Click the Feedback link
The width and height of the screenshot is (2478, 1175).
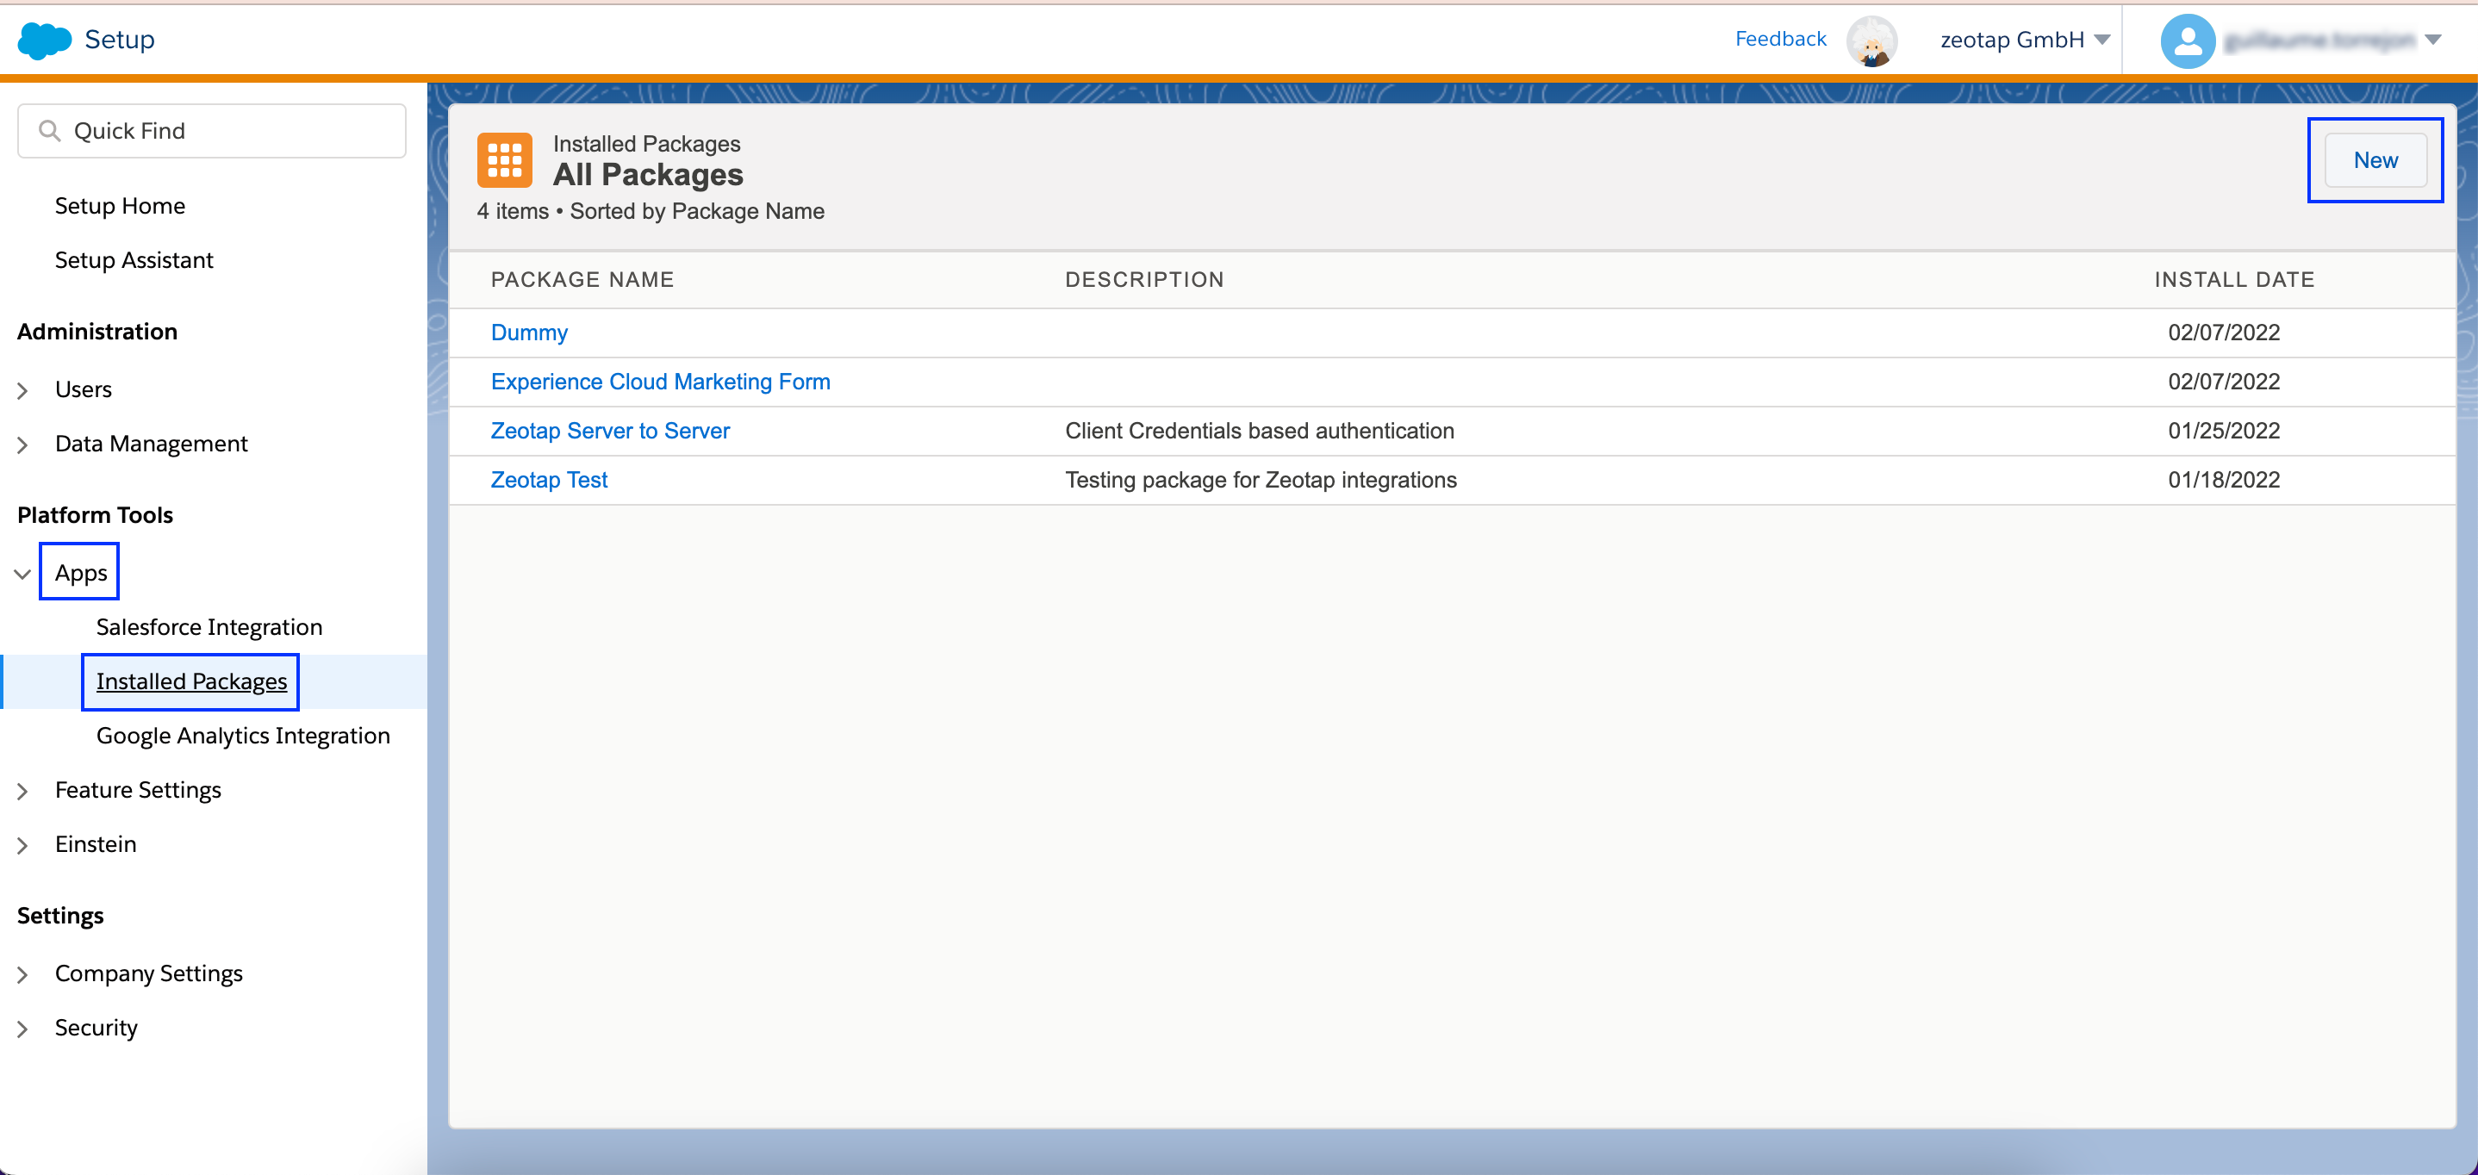click(x=1779, y=39)
